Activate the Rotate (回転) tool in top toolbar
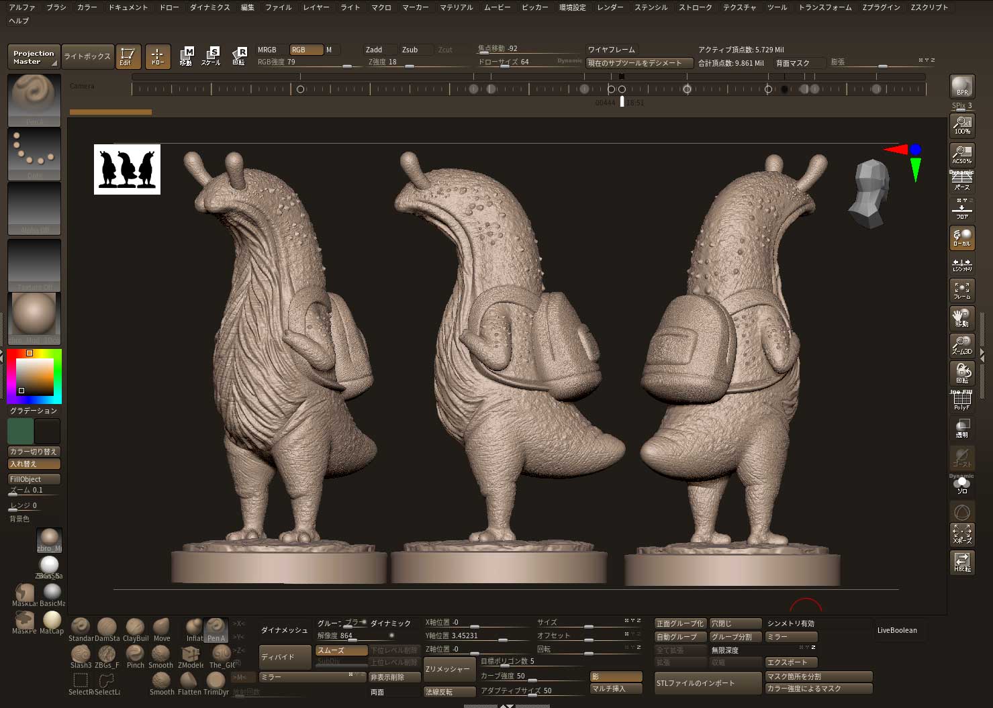Image resolution: width=993 pixels, height=708 pixels. pos(239,56)
